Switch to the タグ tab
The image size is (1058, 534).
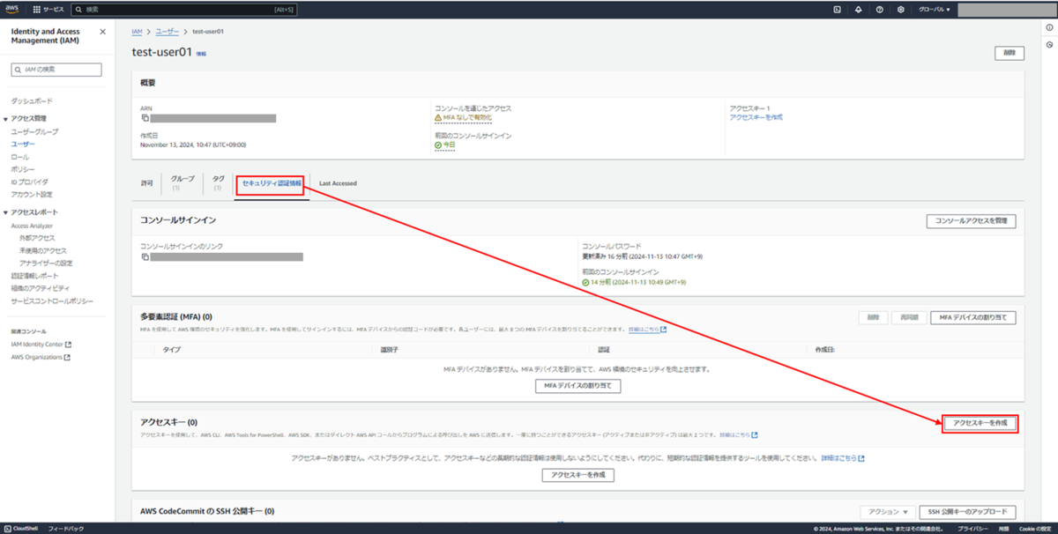point(218,182)
